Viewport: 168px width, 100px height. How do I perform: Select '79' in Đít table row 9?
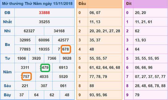(x=137, y=95)
